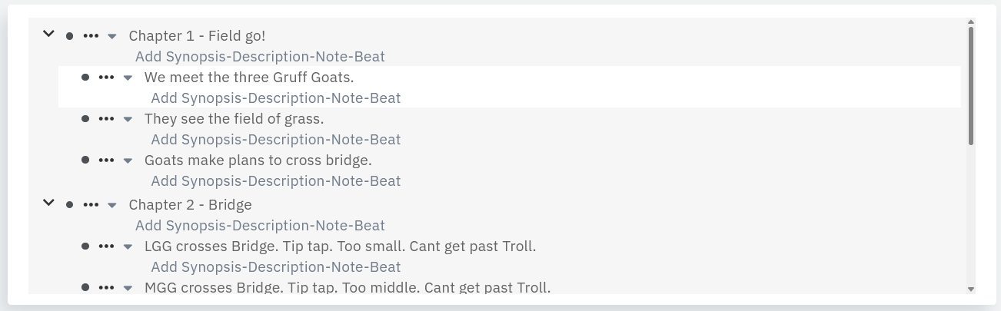The width and height of the screenshot is (1001, 311).
Task: Click Add Synopsis link under 'Goats make plans to cross bridge'
Action: click(275, 180)
